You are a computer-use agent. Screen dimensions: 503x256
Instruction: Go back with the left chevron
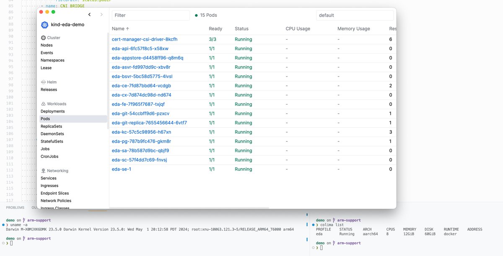click(90, 15)
